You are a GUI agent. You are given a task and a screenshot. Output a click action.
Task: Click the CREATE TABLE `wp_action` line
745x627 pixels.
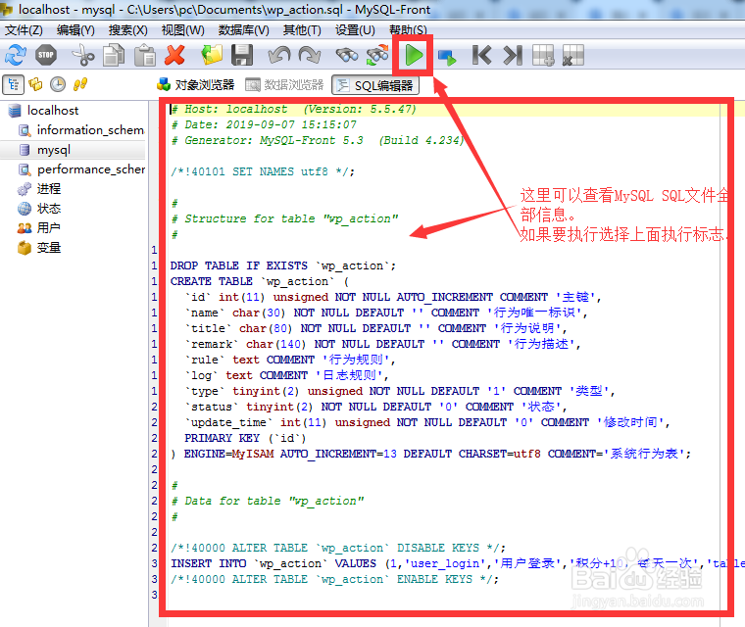pos(260,281)
